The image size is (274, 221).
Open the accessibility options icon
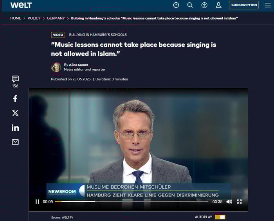pyautogui.click(x=204, y=5)
